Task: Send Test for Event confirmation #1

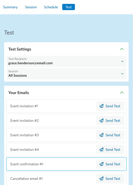Action: [110, 164]
